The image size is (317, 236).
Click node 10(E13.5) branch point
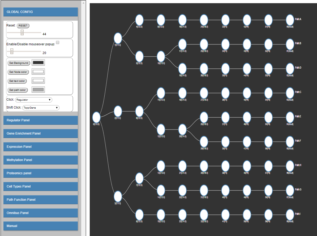161,56
